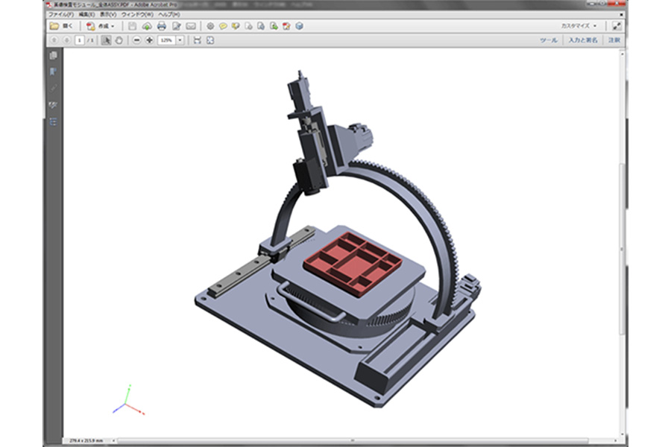
Task: Click the page number input field
Action: tap(79, 40)
